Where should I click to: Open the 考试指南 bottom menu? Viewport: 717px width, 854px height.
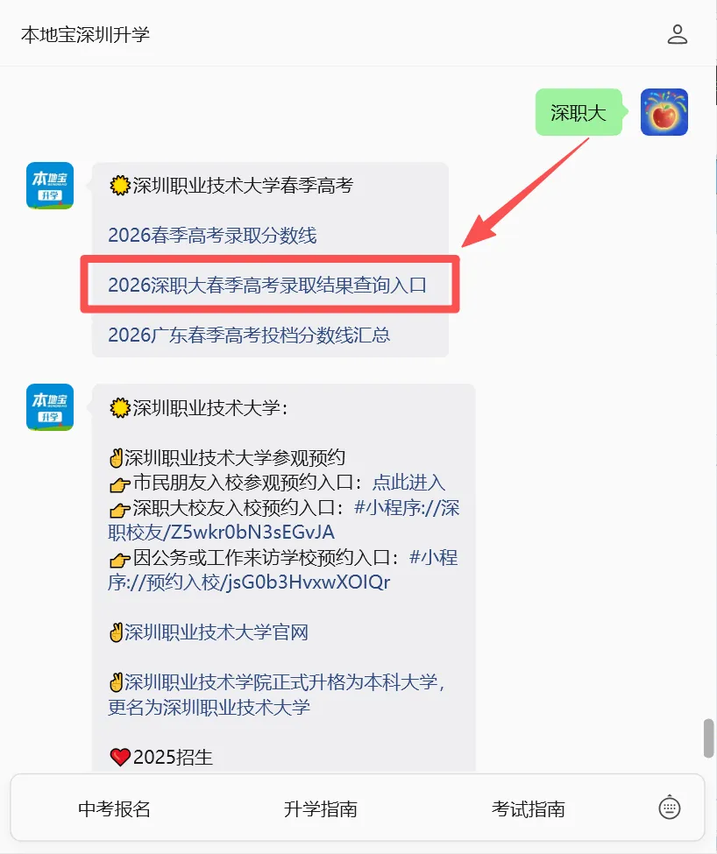tap(528, 808)
